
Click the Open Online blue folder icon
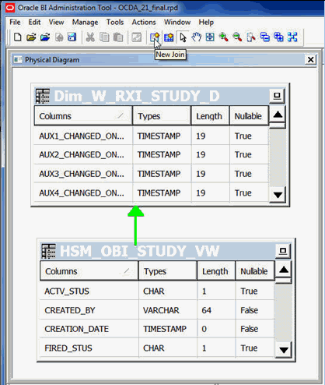pyautogui.click(x=45, y=37)
